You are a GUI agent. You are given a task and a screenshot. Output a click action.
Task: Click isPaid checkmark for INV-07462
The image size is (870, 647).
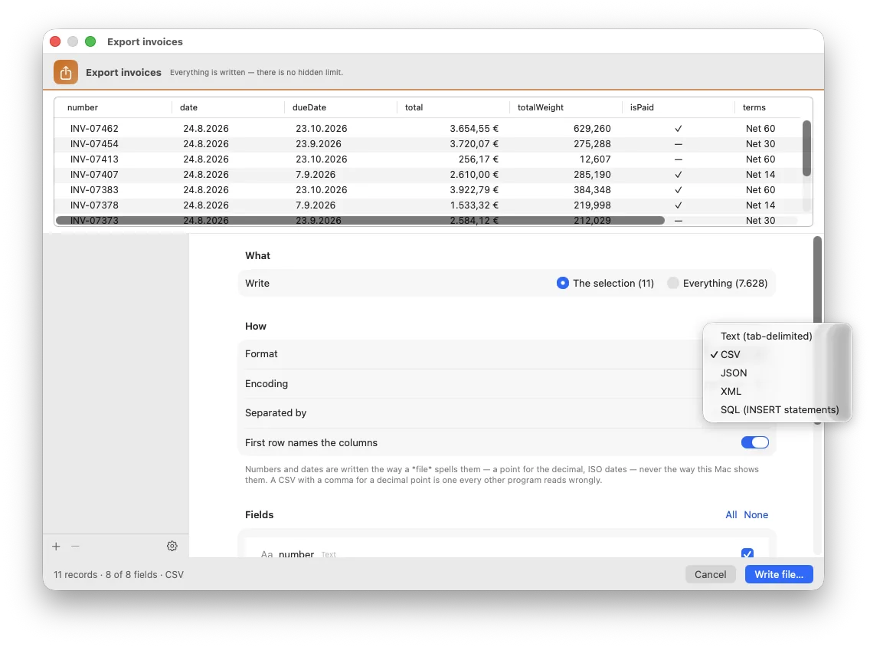[x=678, y=128]
